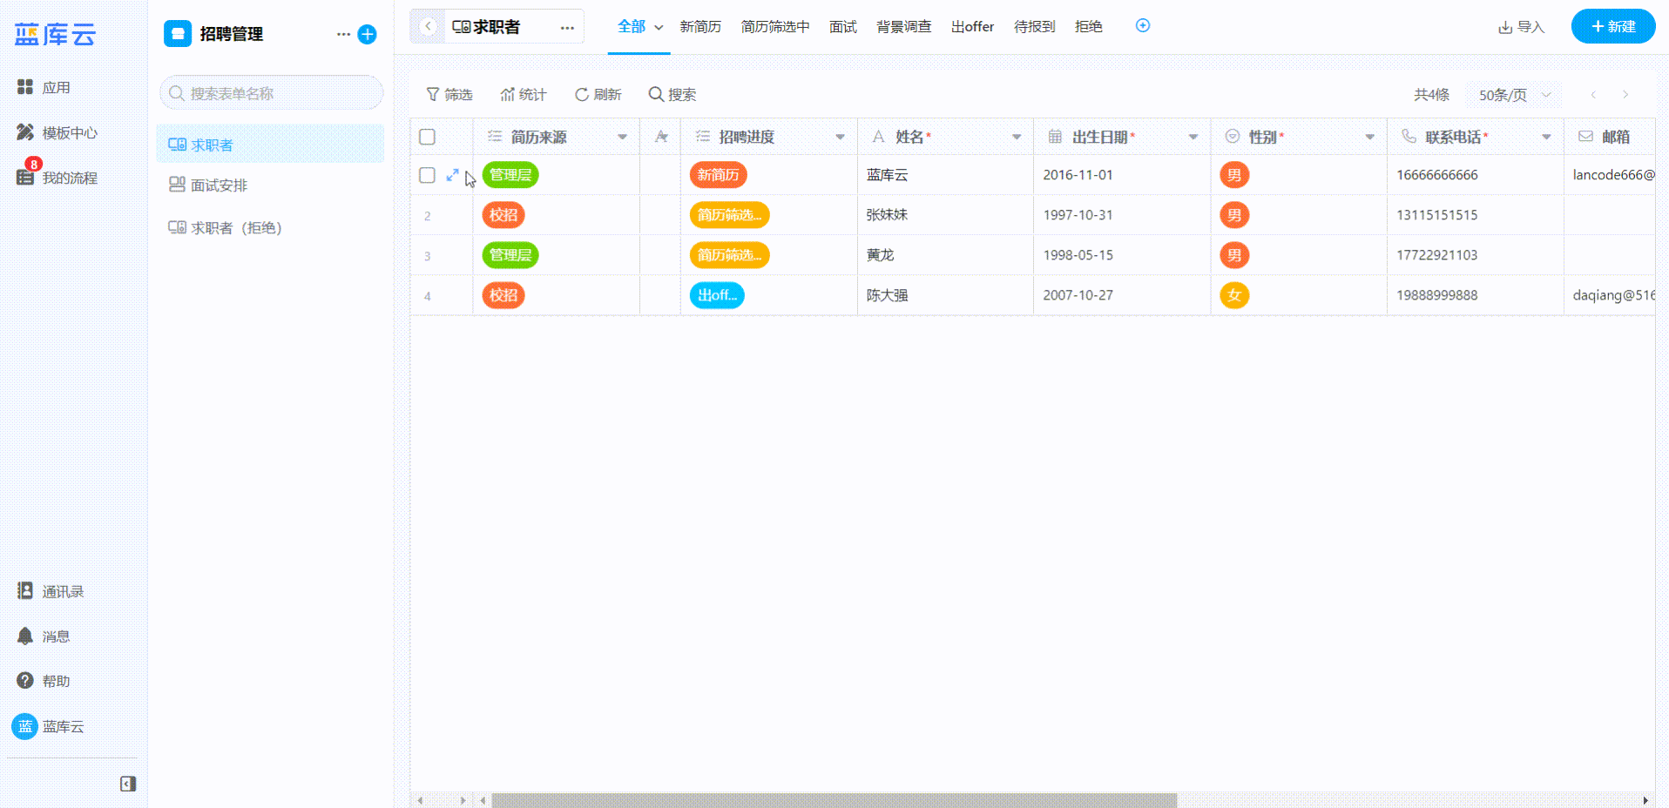Image resolution: width=1669 pixels, height=808 pixels.
Task: Open 搜索 search tool
Action: point(672,94)
